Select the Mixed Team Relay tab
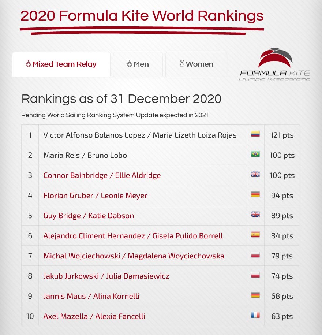Screen dimensions: 322x335 pos(61,64)
